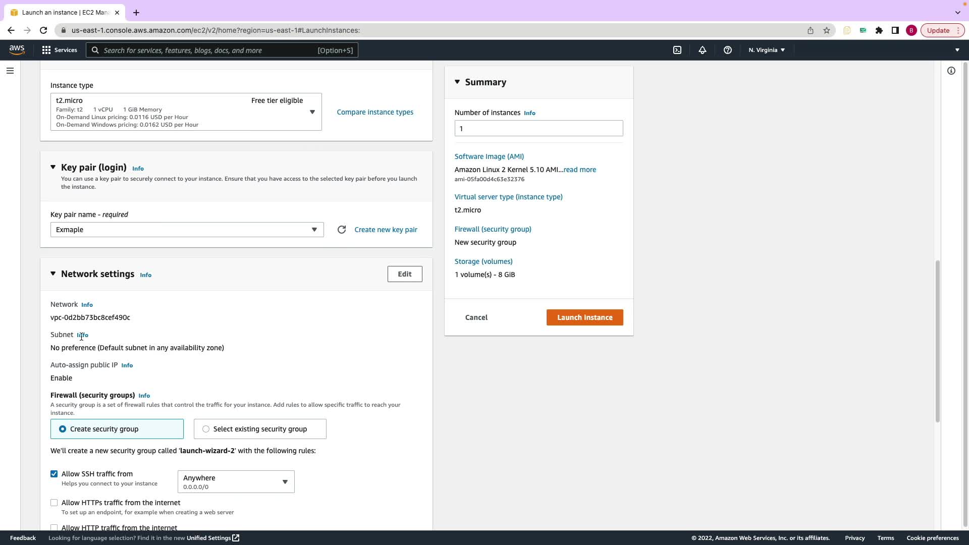Click the Number of instances input field
Image resolution: width=969 pixels, height=545 pixels.
(x=539, y=128)
